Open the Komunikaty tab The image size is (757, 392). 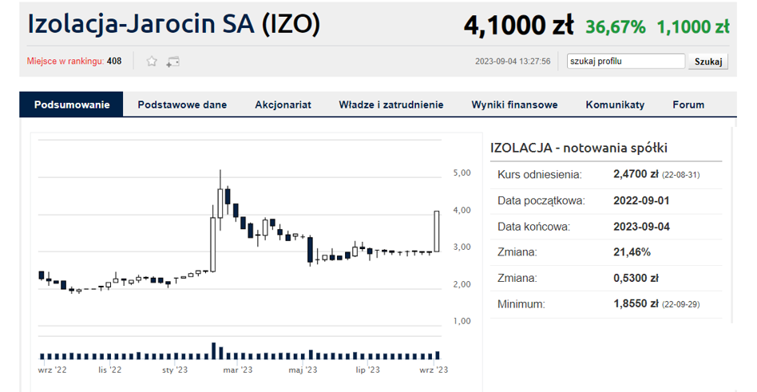(615, 105)
